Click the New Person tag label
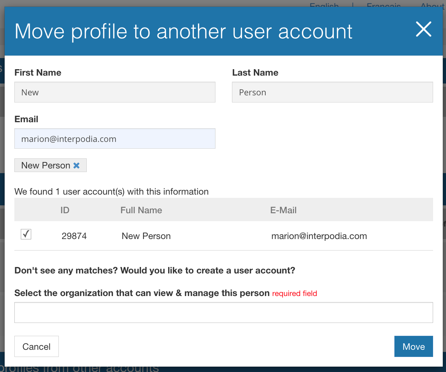 (x=46, y=166)
